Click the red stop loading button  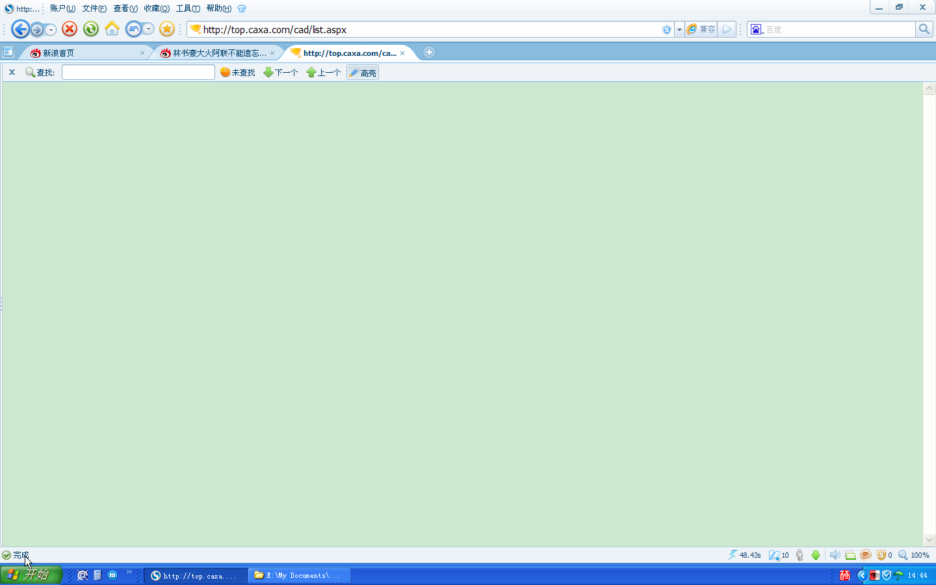pyautogui.click(x=70, y=29)
